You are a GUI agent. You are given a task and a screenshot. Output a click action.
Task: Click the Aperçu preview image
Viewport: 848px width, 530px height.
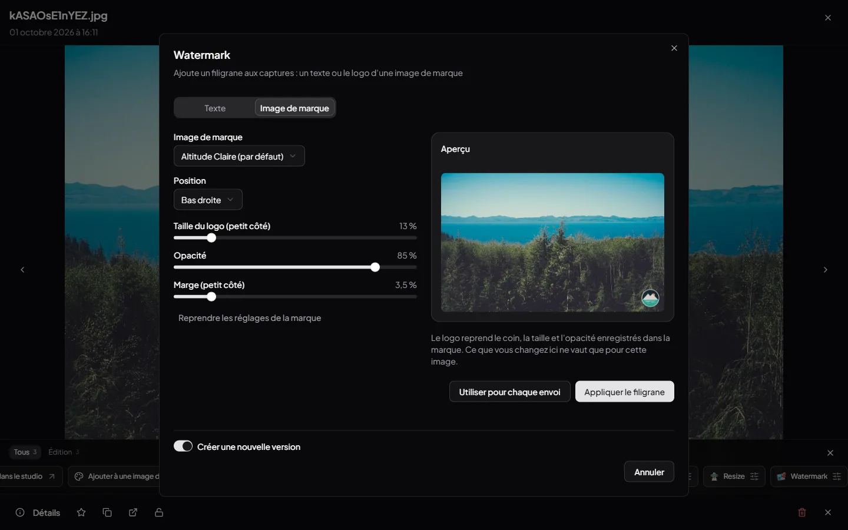pos(552,242)
